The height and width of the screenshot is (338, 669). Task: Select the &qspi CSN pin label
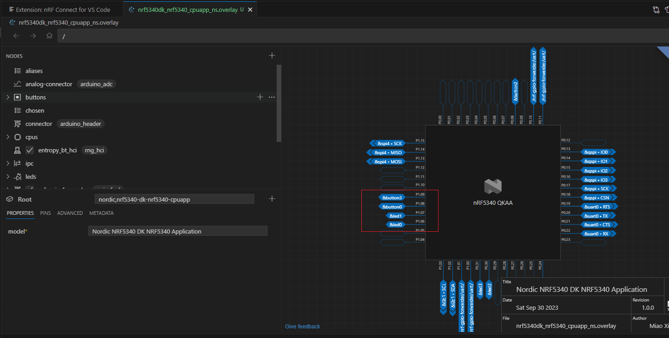[x=598, y=198]
